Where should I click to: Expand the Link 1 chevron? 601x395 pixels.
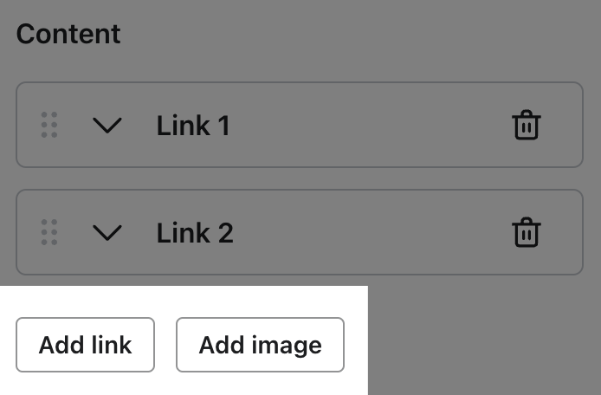coord(107,126)
